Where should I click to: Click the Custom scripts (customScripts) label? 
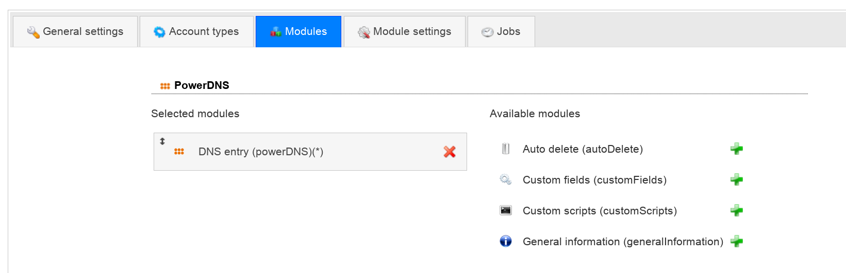pyautogui.click(x=600, y=211)
